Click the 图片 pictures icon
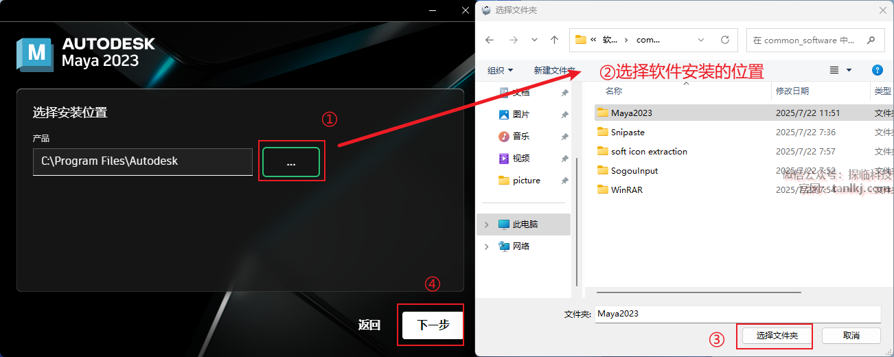This screenshot has width=894, height=357. 504,114
